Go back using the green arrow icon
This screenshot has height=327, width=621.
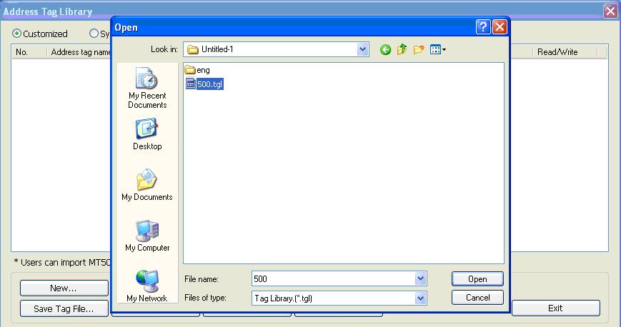[385, 49]
